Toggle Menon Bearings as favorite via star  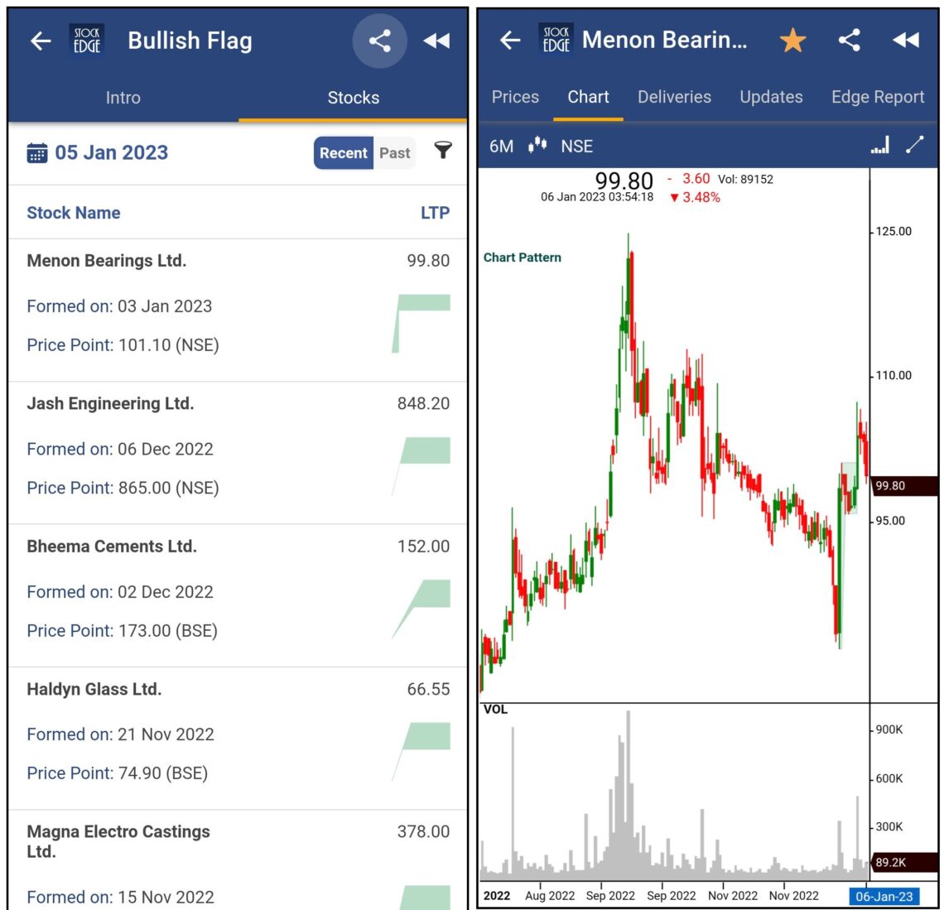[x=792, y=39]
